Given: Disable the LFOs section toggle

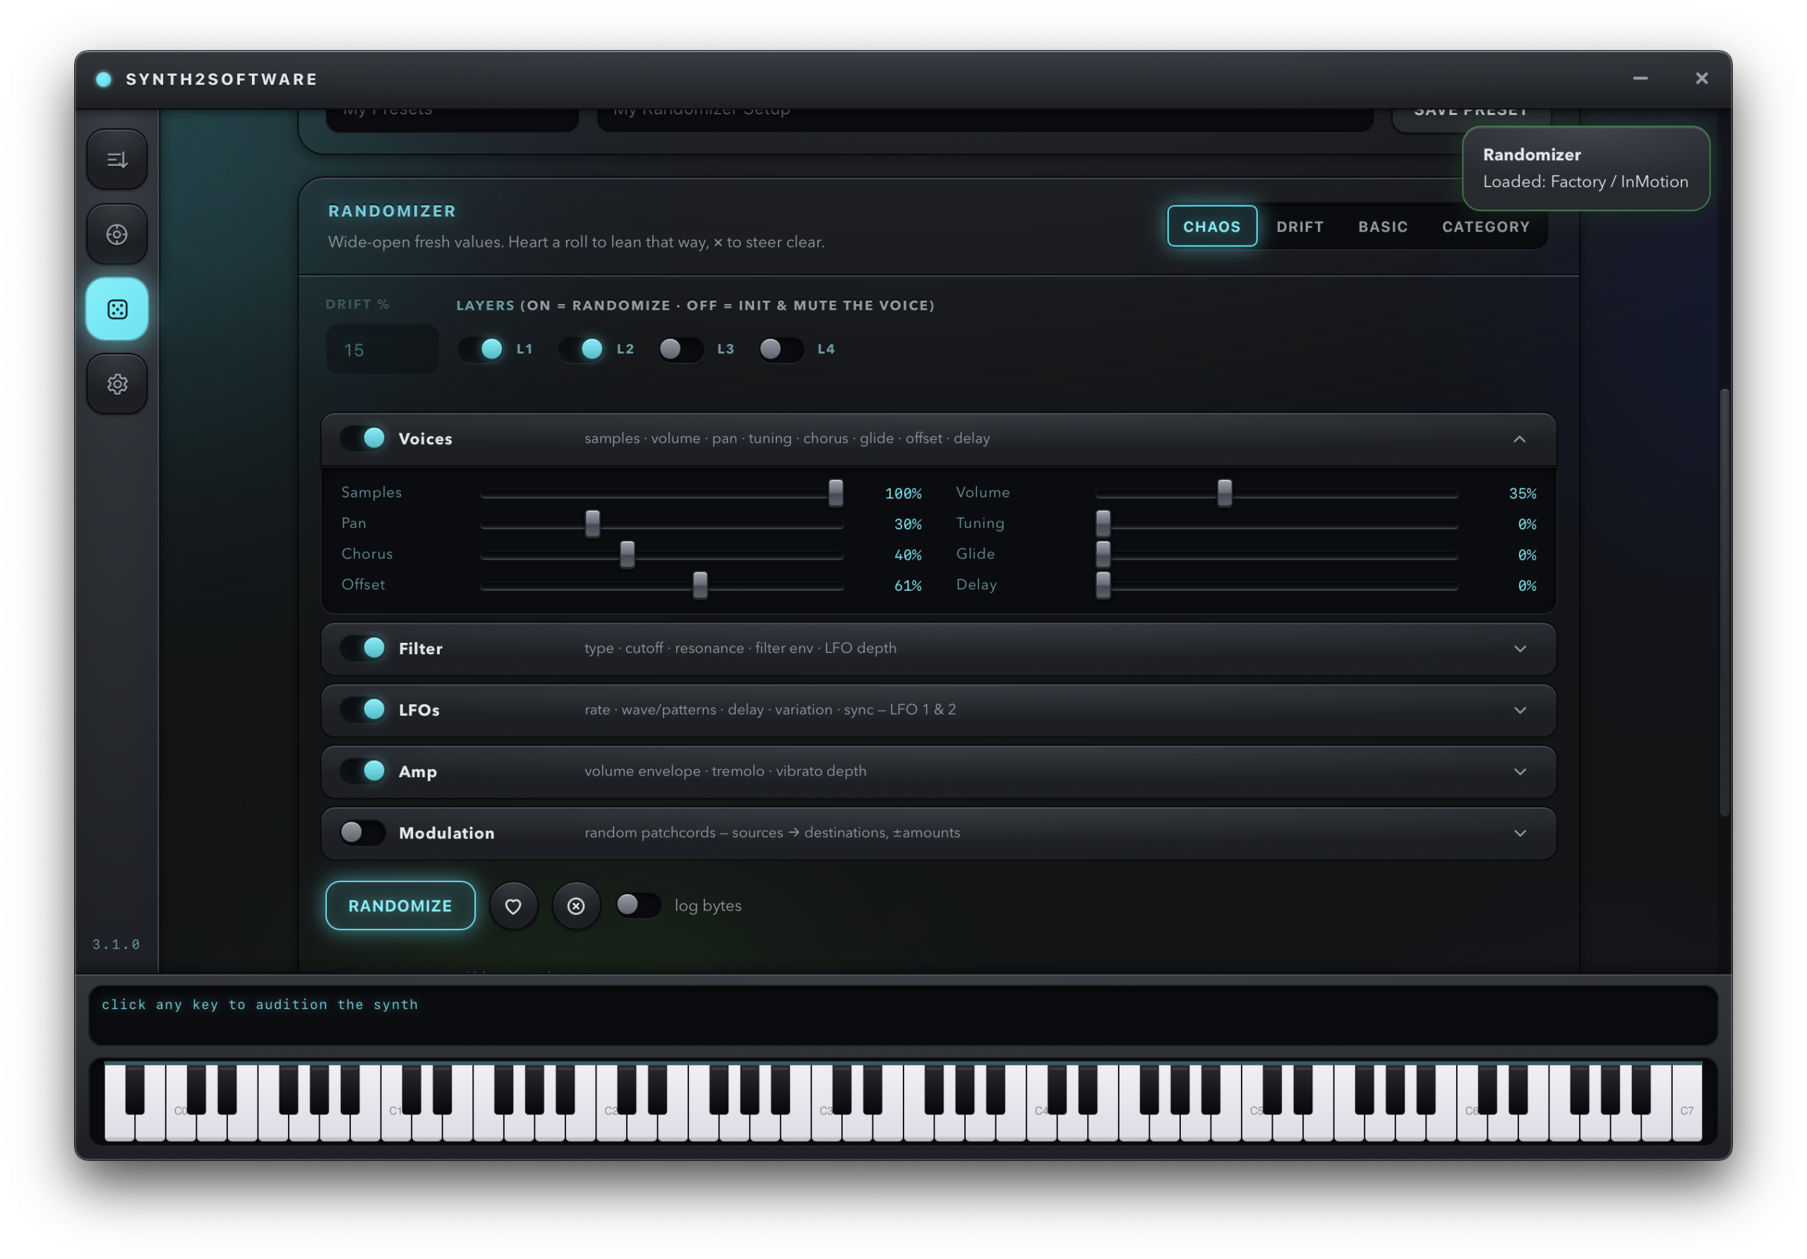Looking at the screenshot, I should (364, 710).
